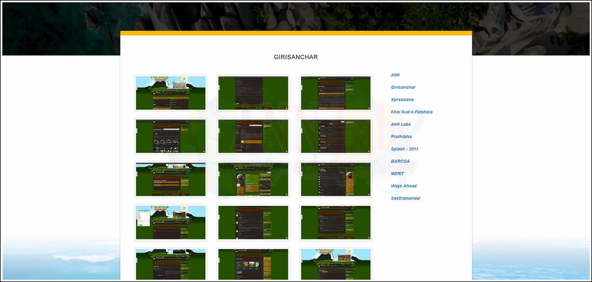Open the ANN Labs link

(x=400, y=124)
